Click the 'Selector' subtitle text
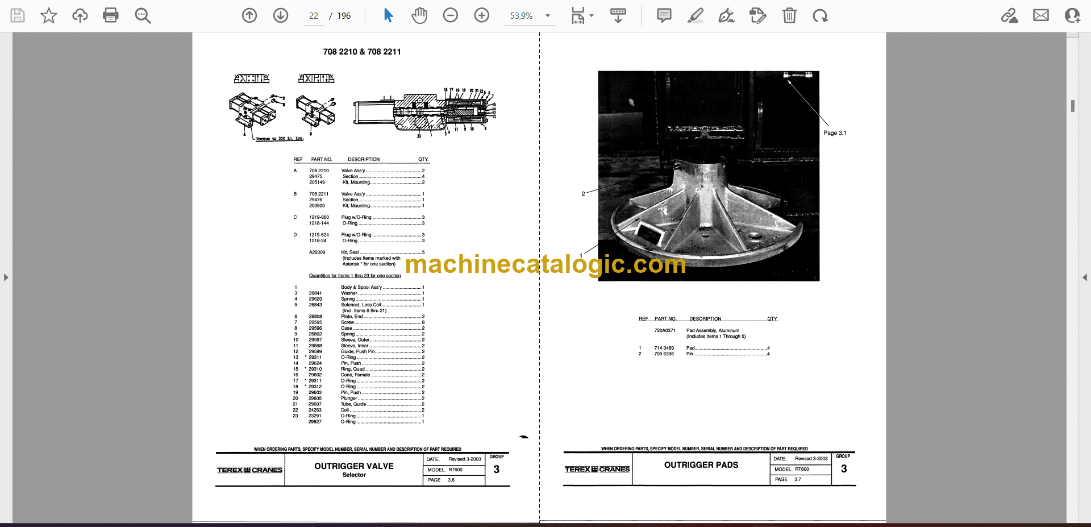Image resolution: width=1091 pixels, height=527 pixels. click(354, 475)
